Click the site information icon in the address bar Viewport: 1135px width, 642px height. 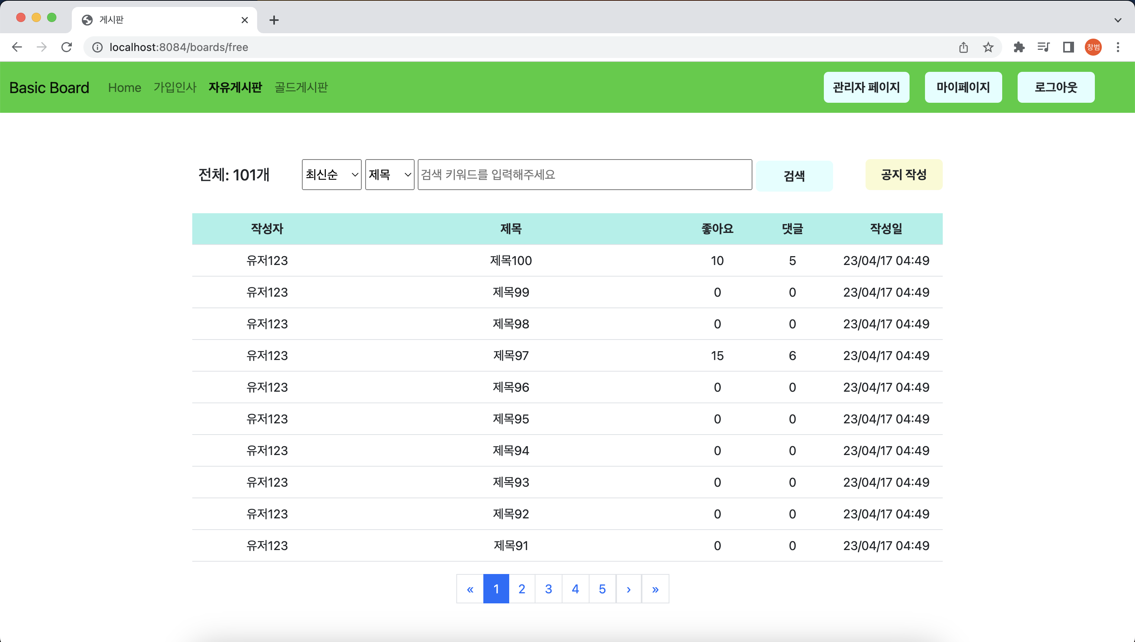coord(97,47)
